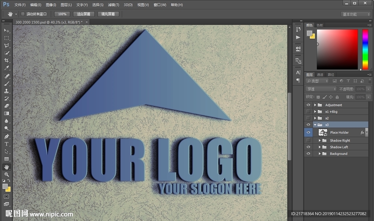Activate the Rectangular Marquee tool
Viewport: 374px width, 221px height.
pos(7,38)
